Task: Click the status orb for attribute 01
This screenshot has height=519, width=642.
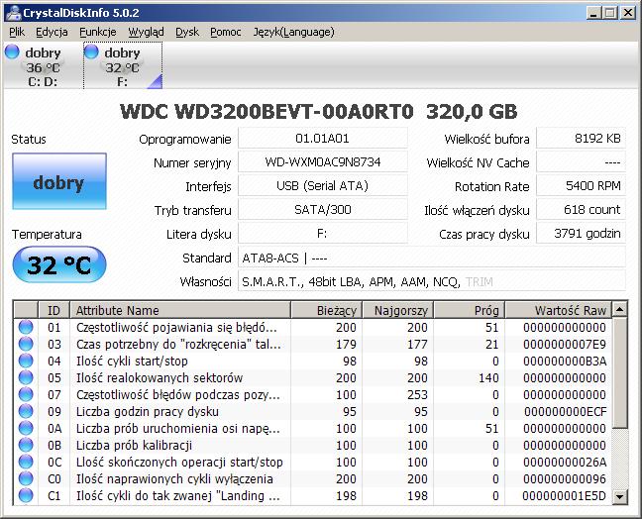Action: pos(26,327)
